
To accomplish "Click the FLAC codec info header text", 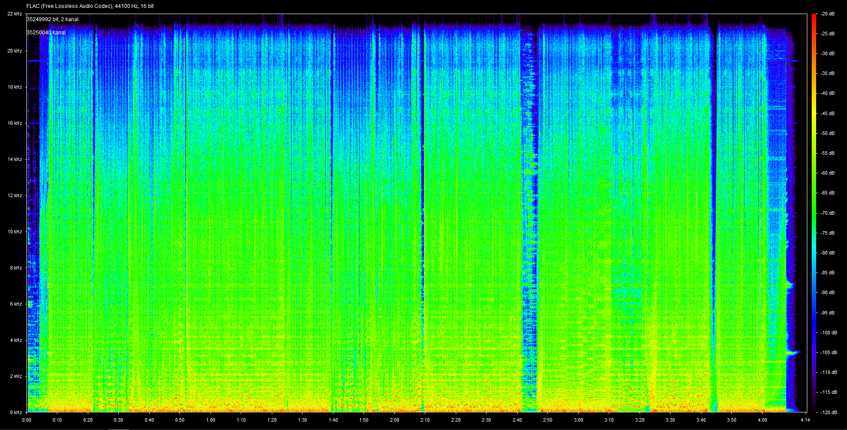I will [90, 6].
